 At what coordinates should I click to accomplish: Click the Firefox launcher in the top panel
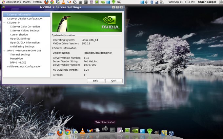[x=46, y=2]
